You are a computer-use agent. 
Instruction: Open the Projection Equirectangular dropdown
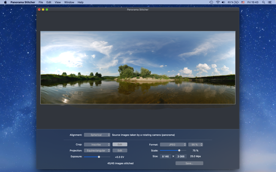pyautogui.click(x=97, y=151)
